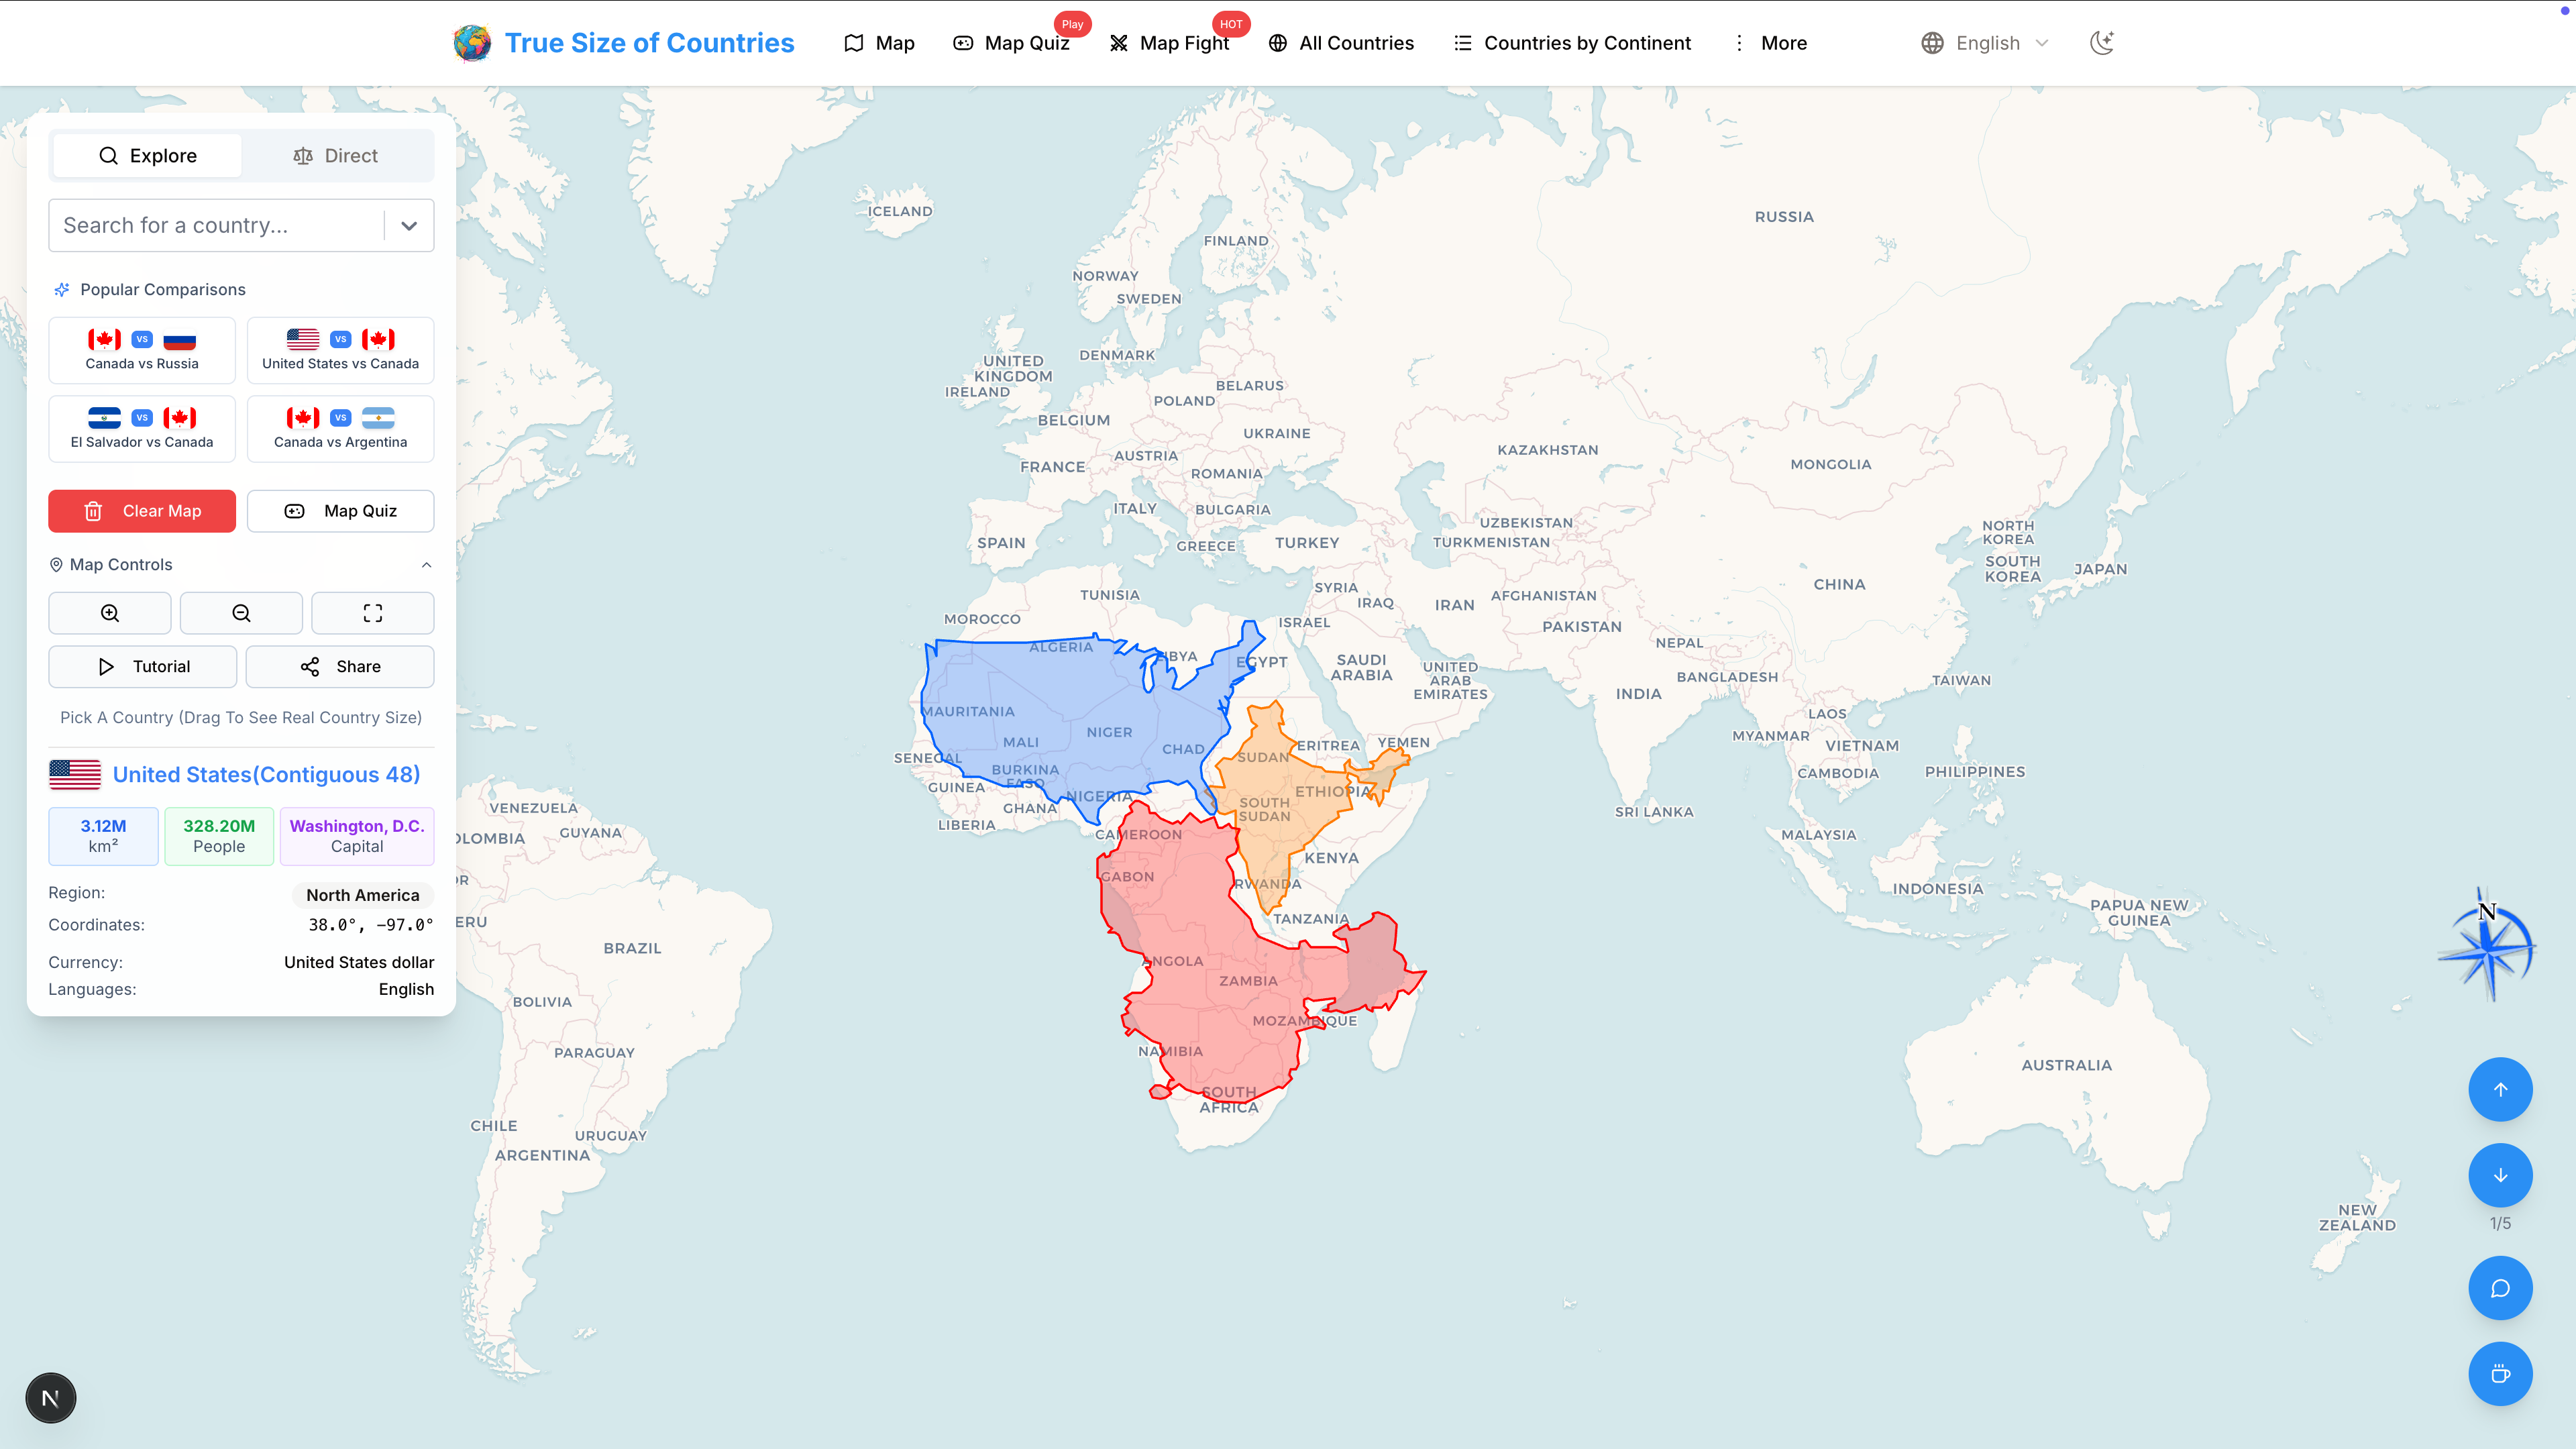Screen dimensions: 2576x1449
Task: Click the Search for a country field
Action: 216,226
